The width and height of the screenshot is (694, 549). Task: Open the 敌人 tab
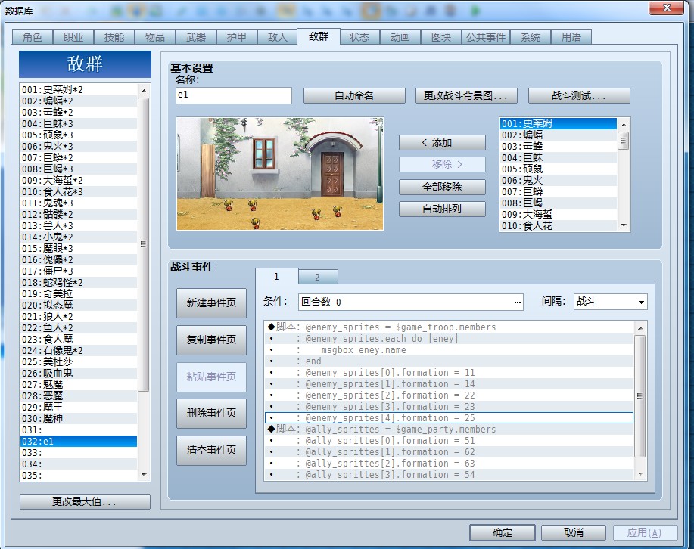[x=278, y=37]
